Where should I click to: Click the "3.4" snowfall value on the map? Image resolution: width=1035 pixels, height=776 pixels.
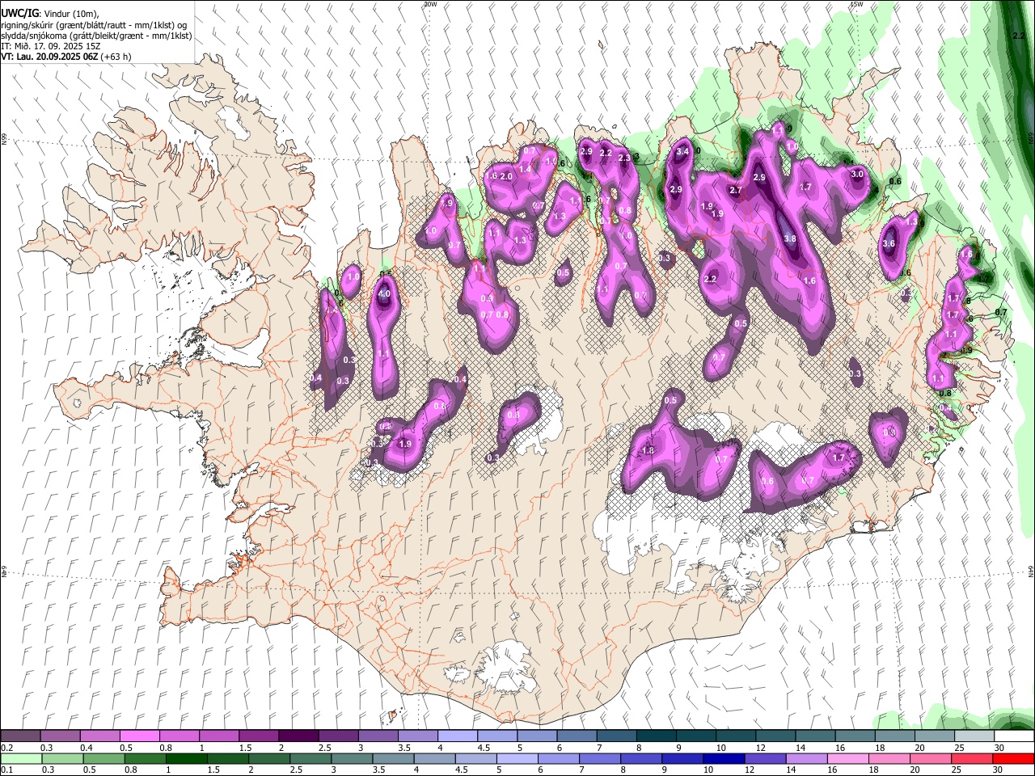[x=682, y=151]
